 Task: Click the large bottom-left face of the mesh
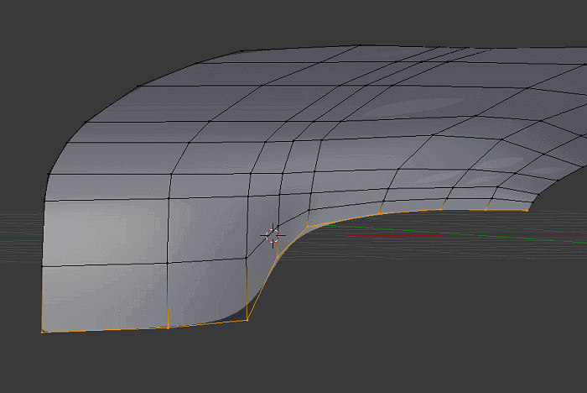(105, 296)
